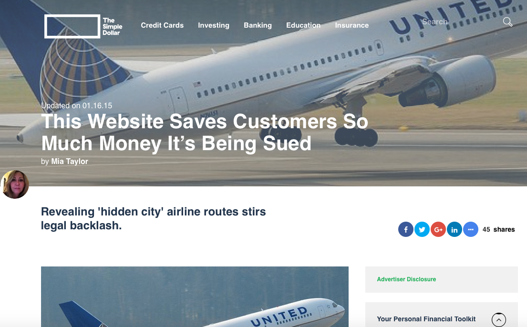
Task: Open the Investing menu
Action: [213, 25]
